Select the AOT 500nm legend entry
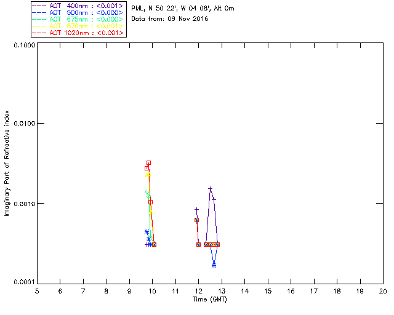 (78, 12)
